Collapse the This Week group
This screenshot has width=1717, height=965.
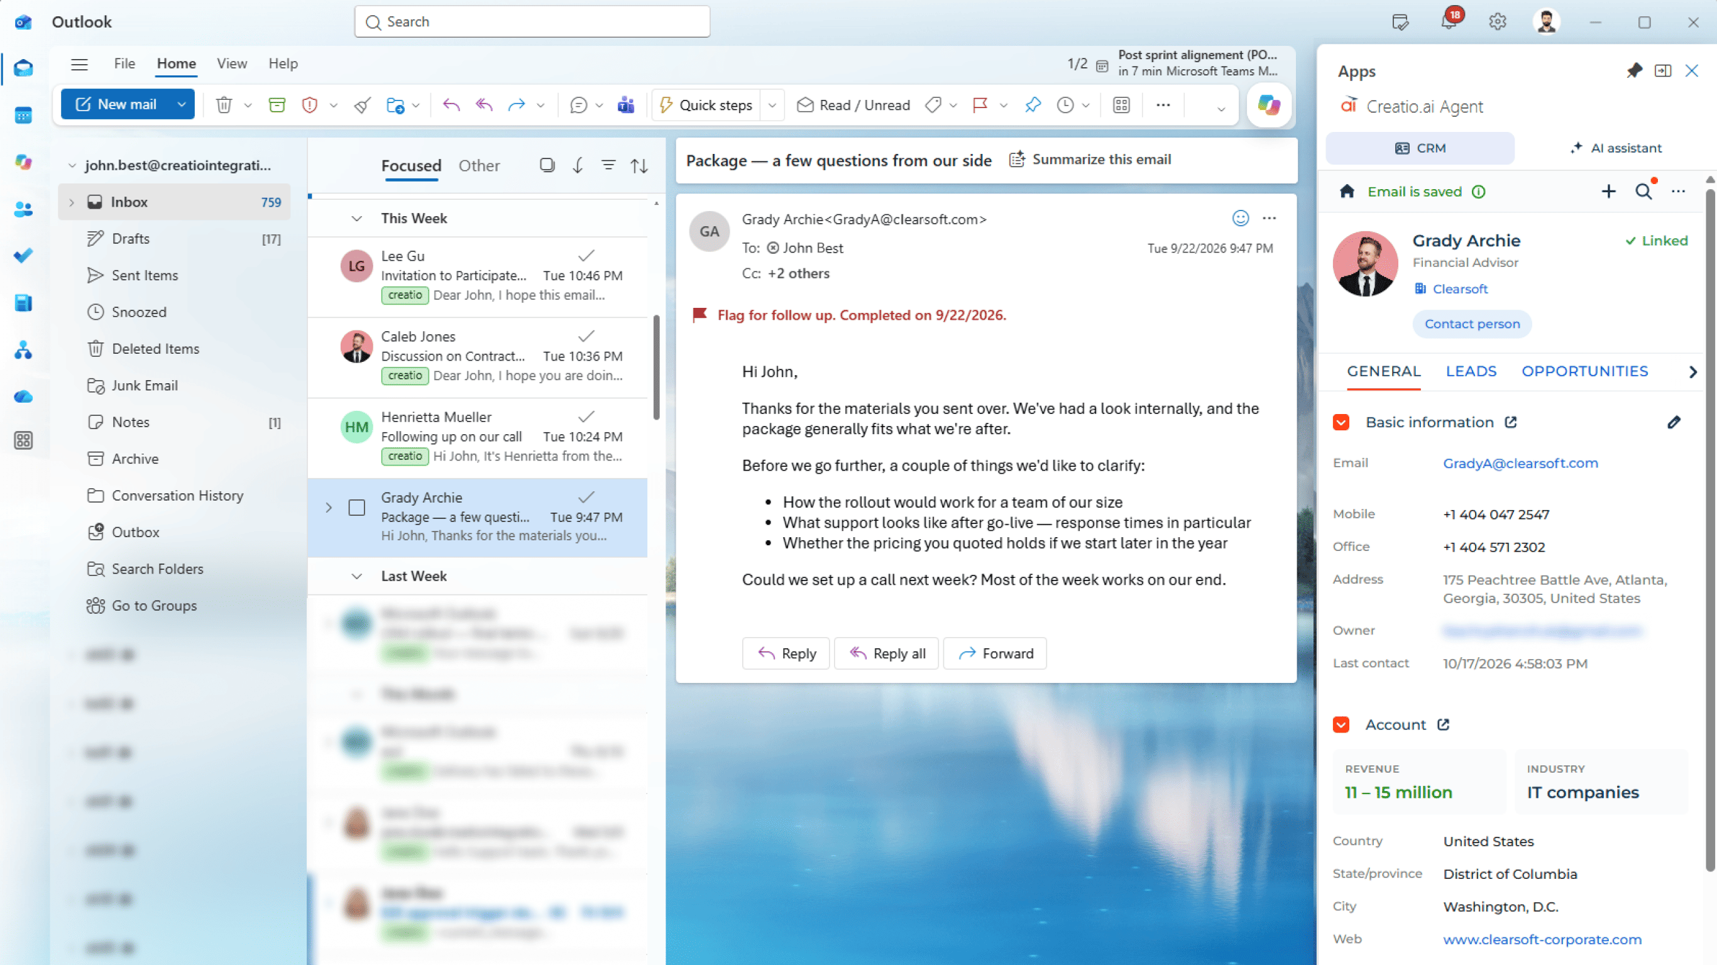point(356,218)
